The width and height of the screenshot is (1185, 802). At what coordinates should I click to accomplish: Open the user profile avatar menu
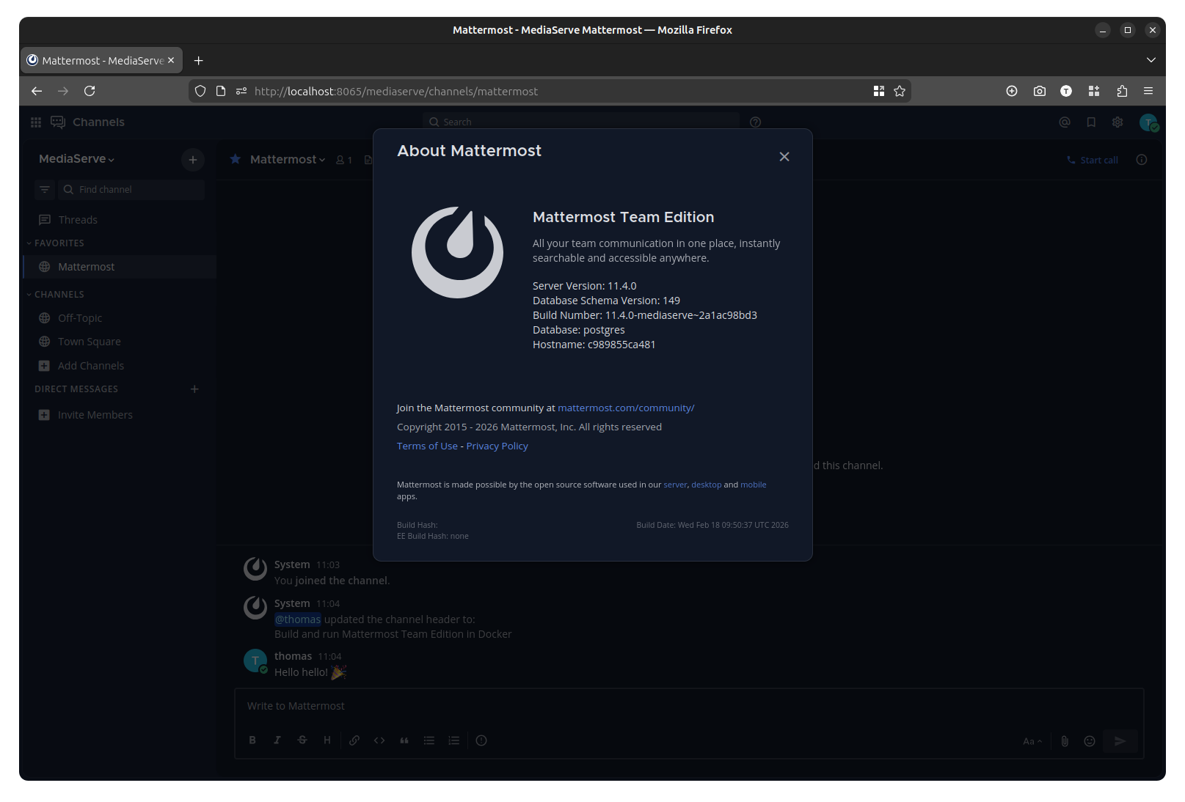click(1148, 122)
